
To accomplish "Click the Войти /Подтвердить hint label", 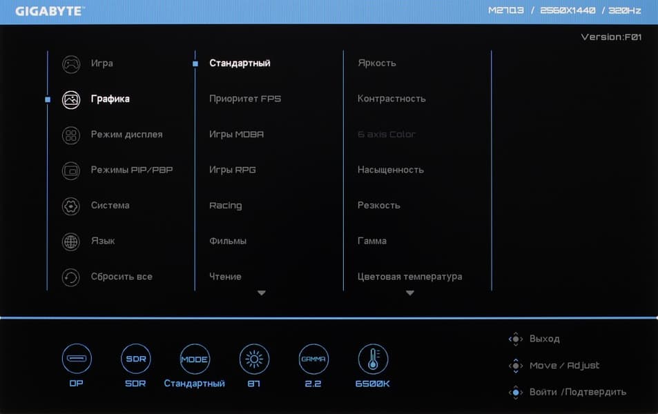I will click(578, 392).
